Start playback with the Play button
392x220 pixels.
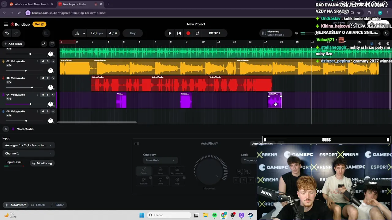170,33
